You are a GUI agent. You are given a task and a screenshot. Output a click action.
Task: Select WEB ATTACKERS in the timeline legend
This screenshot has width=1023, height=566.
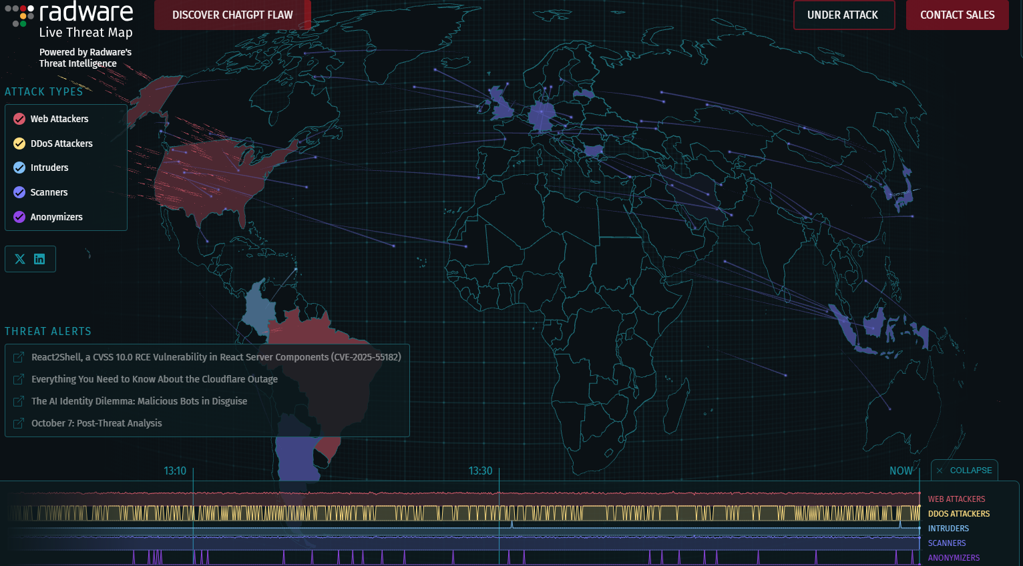click(956, 499)
